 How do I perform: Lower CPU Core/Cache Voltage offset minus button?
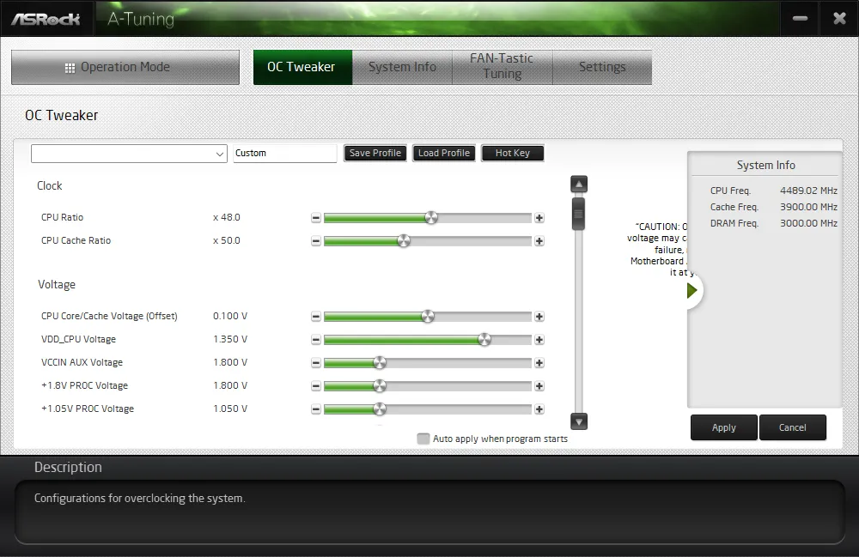click(x=315, y=316)
